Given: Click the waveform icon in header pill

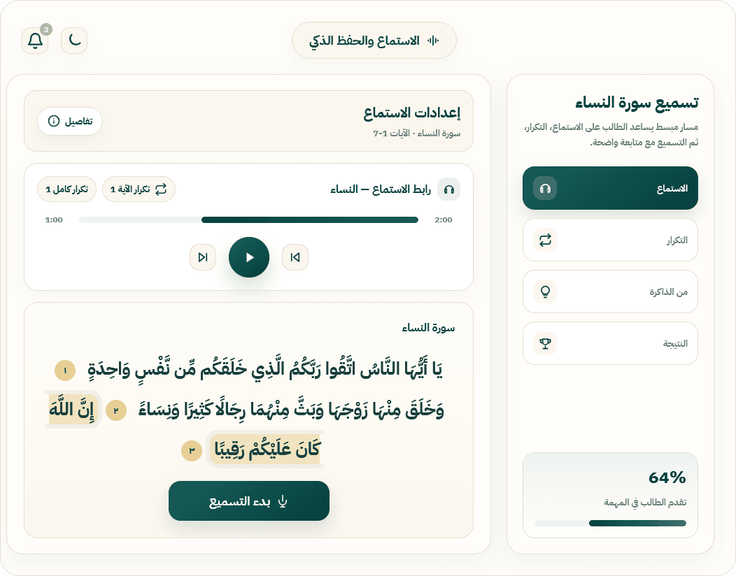Looking at the screenshot, I should [x=433, y=41].
